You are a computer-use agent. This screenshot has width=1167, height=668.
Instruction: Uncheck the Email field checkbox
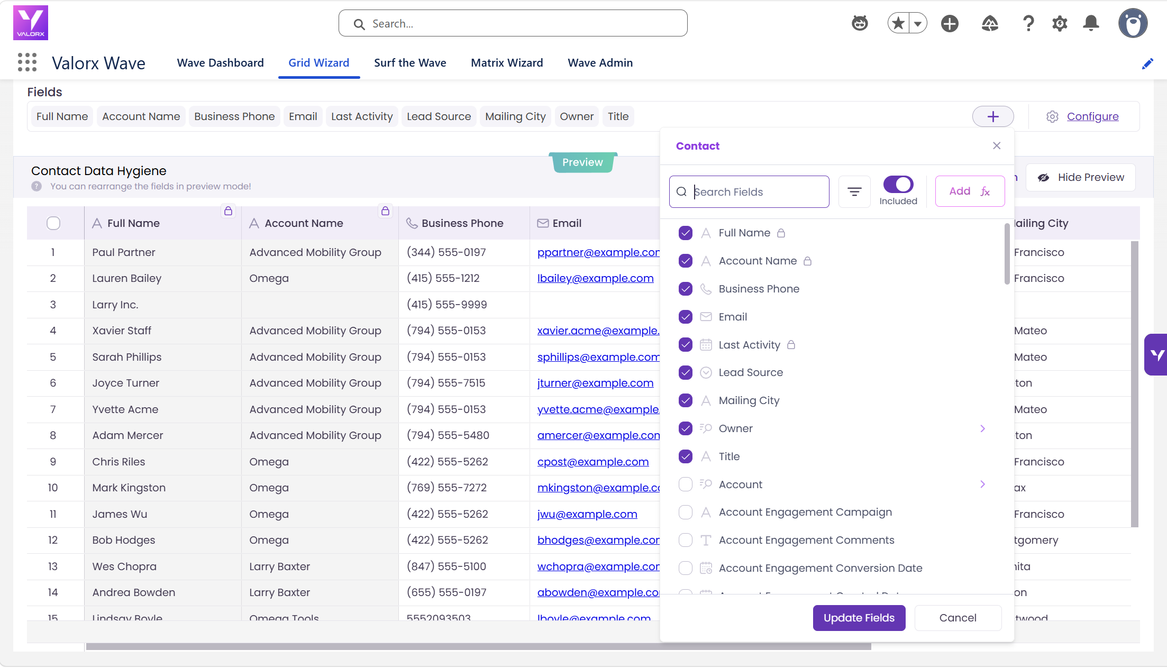click(x=686, y=317)
